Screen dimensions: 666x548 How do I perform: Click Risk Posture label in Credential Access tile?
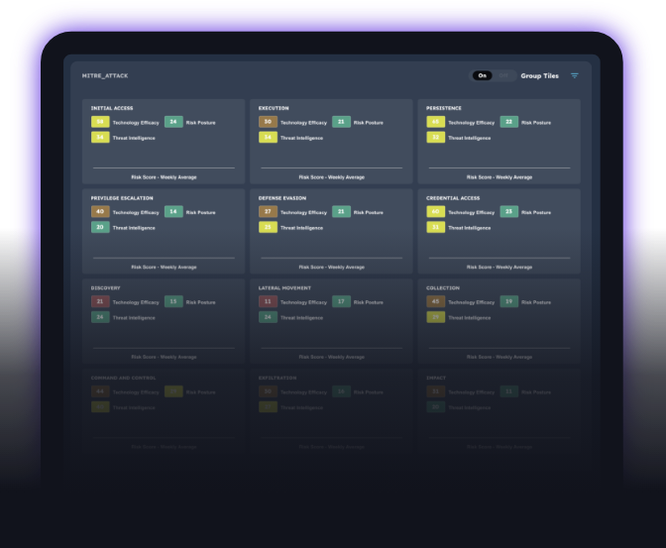[x=536, y=212]
